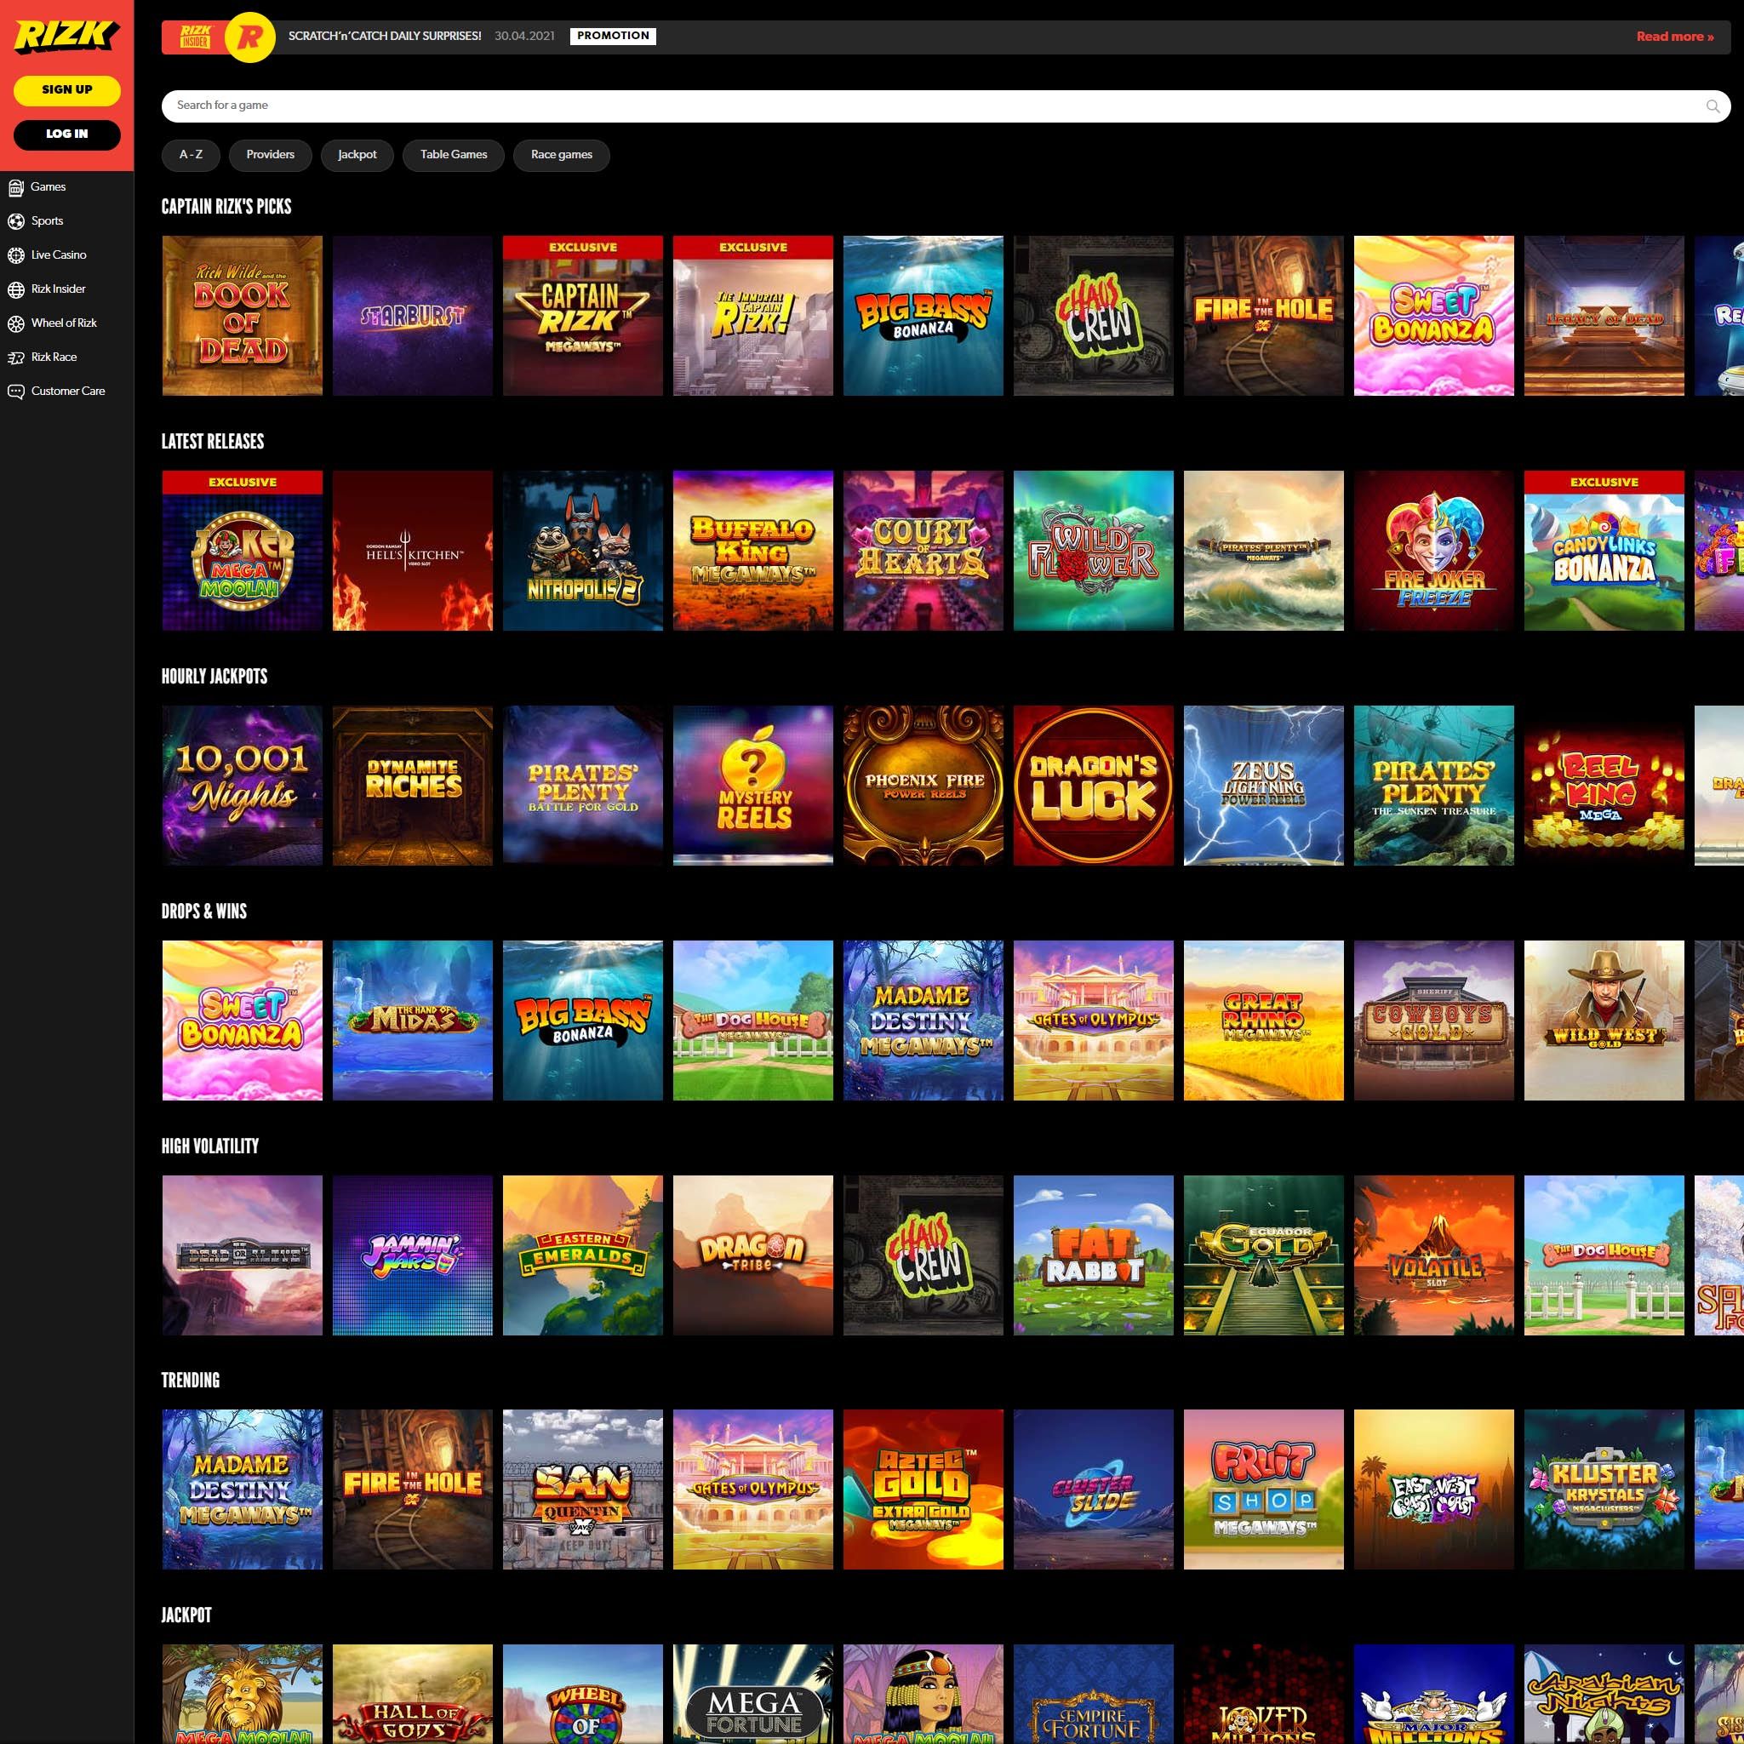The width and height of the screenshot is (1744, 1744).
Task: Click the Rizk Insider globe icon
Action: coord(16,289)
